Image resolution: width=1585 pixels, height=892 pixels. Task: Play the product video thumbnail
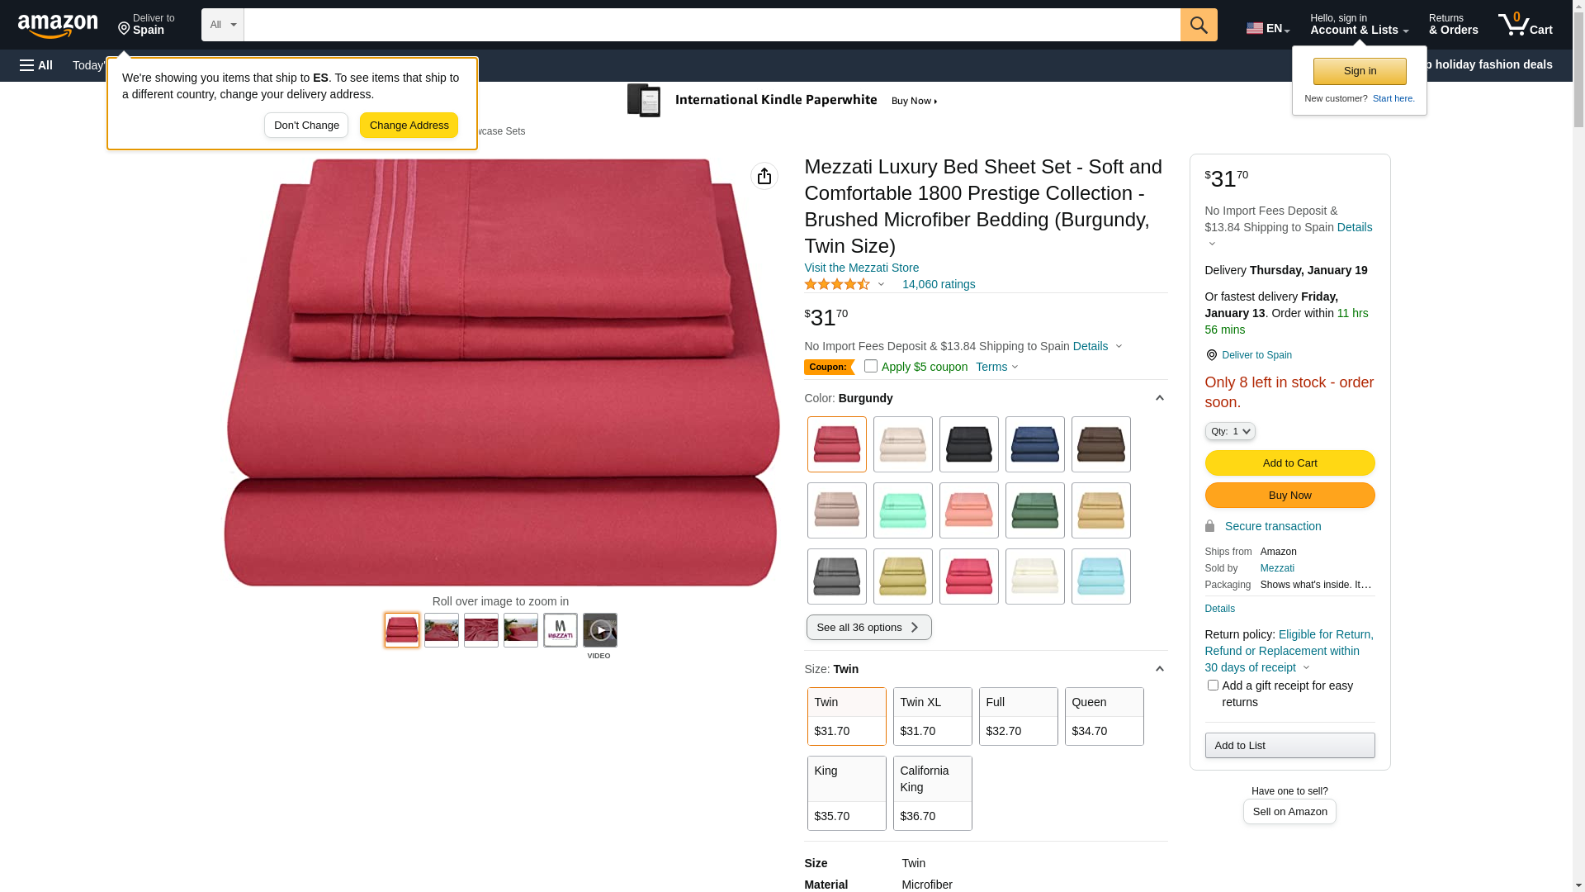(600, 630)
